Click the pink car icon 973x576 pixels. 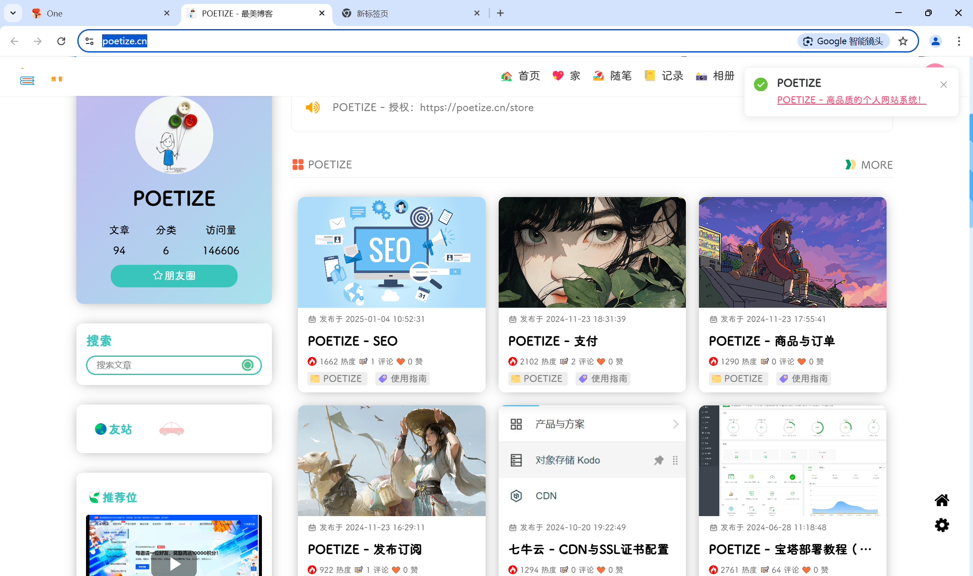point(172,429)
